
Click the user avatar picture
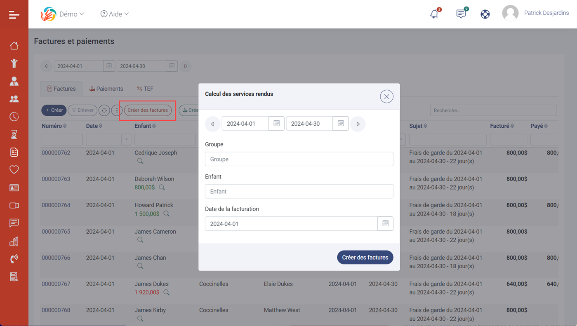click(510, 13)
